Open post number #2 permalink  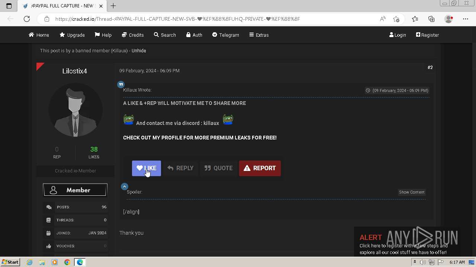430,67
